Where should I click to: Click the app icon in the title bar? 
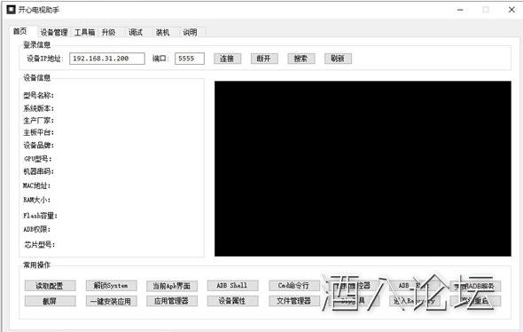tap(11, 10)
